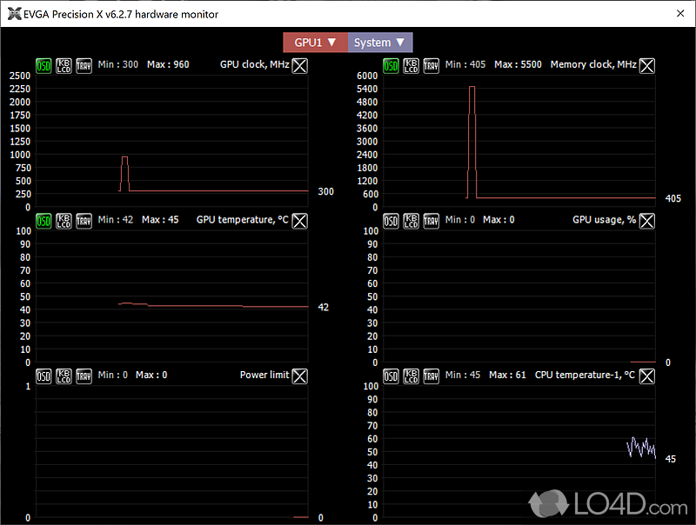The width and height of the screenshot is (696, 525).
Task: Toggle KB LCD for CPU temperature-1 graph
Action: pyautogui.click(x=411, y=376)
